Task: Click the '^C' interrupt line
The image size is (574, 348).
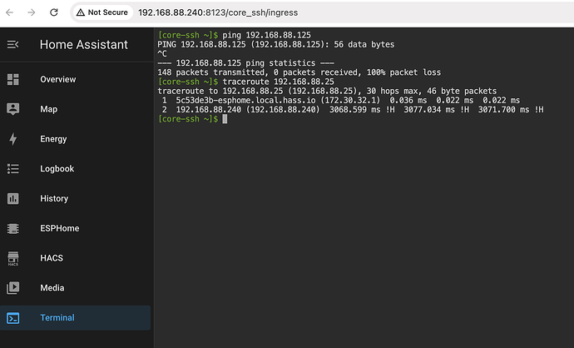Action: click(x=162, y=54)
